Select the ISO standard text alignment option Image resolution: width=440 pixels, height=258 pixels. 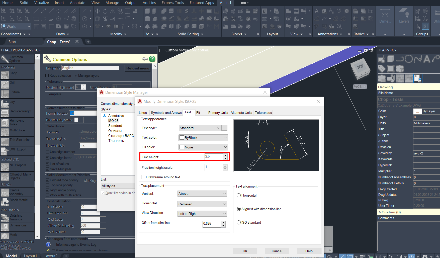(x=238, y=222)
